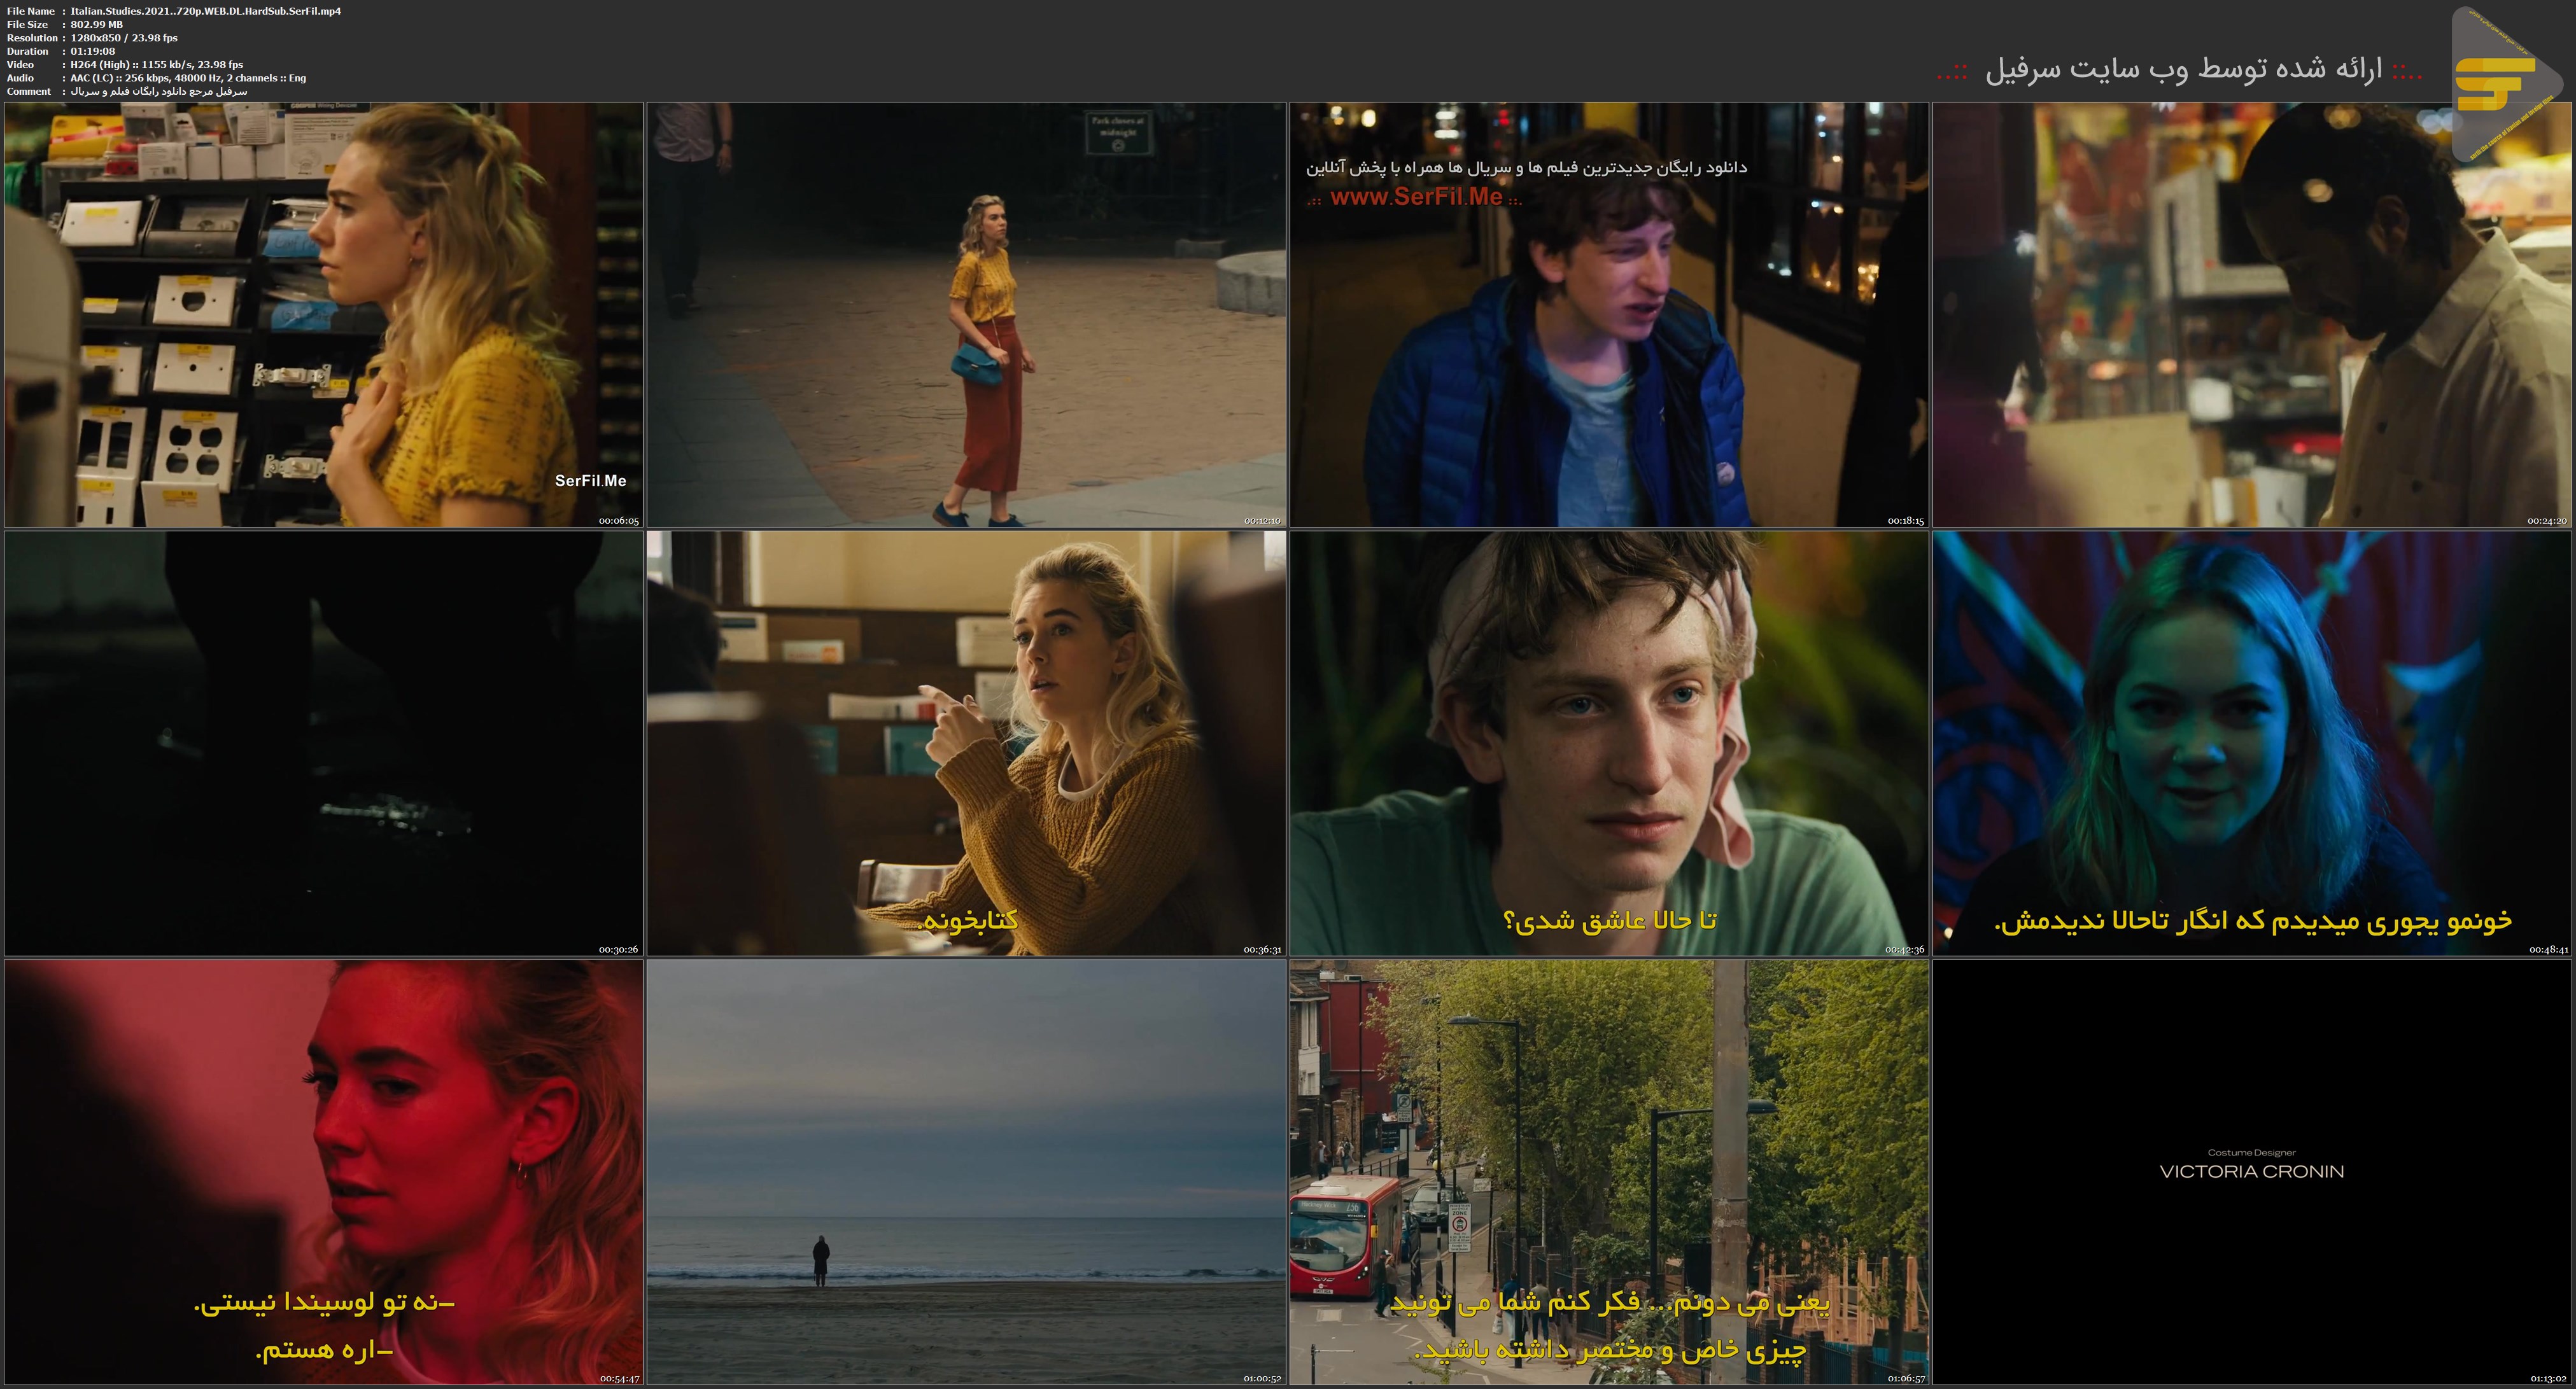Screen dimensions: 2576x1389
Task: Open the park scene thumbnail at 00:12:10
Action: (966, 315)
